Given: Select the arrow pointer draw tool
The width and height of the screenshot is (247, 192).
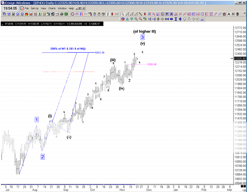Looking at the screenshot, I should (x=123, y=14).
